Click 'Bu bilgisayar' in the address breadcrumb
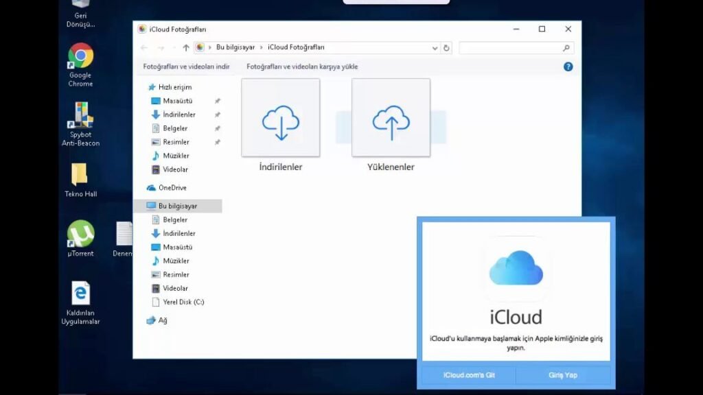703x395 pixels. coord(235,47)
